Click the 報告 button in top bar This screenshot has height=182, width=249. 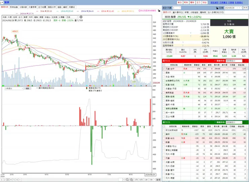(x=186, y=3)
